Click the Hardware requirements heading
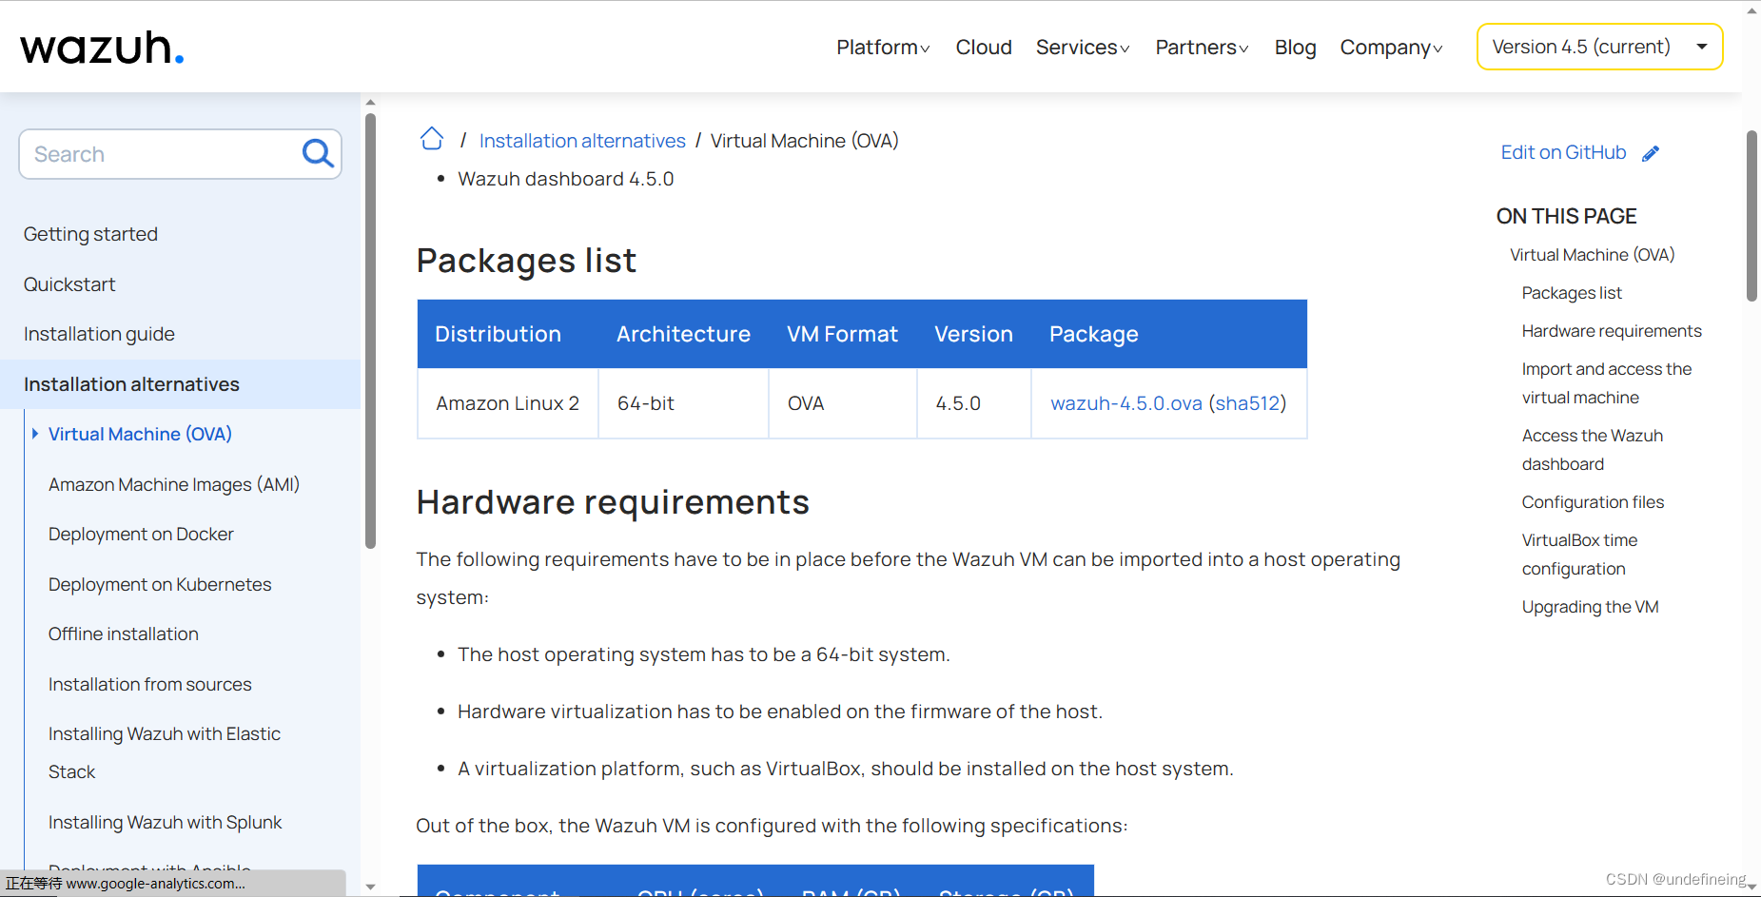This screenshot has height=897, width=1761. click(613, 502)
